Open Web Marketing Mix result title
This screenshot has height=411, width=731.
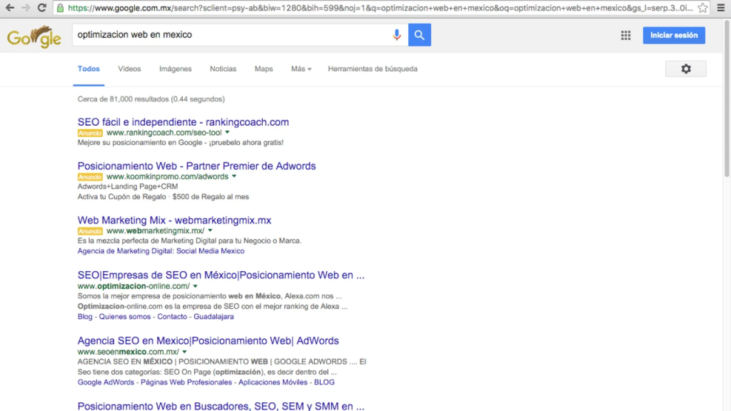pyautogui.click(x=174, y=220)
